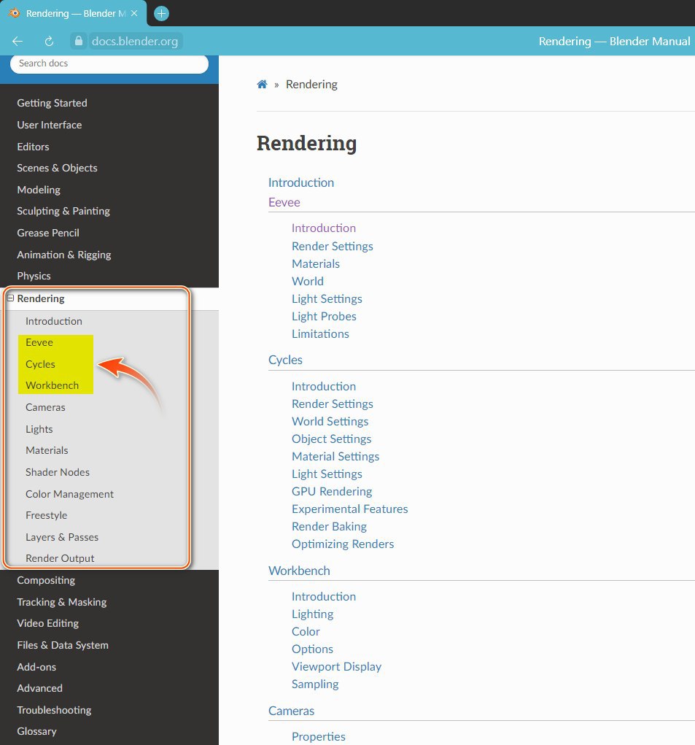Open Eevee World link
Image resolution: width=695 pixels, height=745 pixels.
point(308,282)
